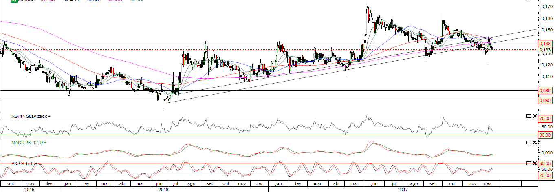Close the PKS stochastic panel
Viewport: 555px width, 192px height.
click(535, 163)
